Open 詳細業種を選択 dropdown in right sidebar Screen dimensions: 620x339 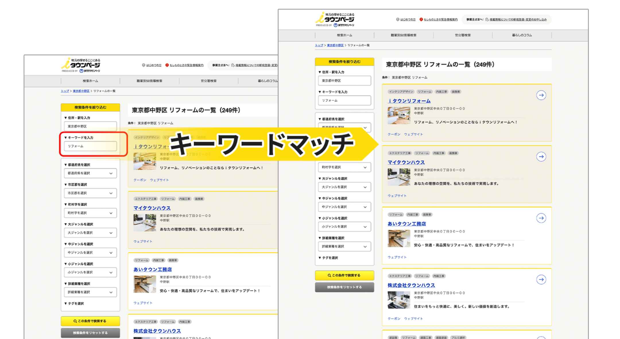point(344,246)
